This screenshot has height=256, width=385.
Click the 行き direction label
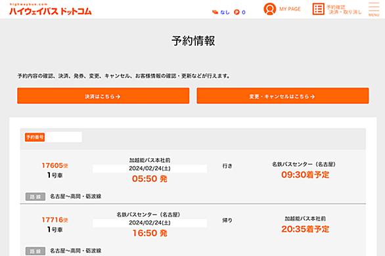227,166
